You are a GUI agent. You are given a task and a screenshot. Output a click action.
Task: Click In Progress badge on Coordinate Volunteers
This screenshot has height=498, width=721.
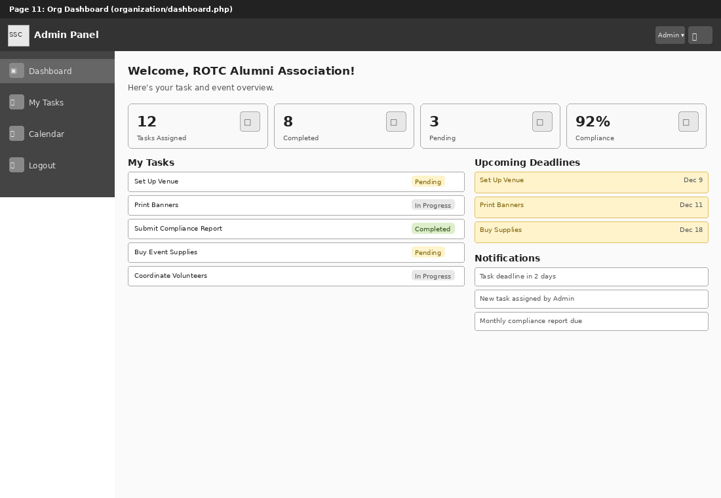point(433,276)
